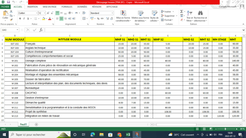Click into the formula bar
Image resolution: width=246 pixels, height=138 pixels.
click(143, 30)
